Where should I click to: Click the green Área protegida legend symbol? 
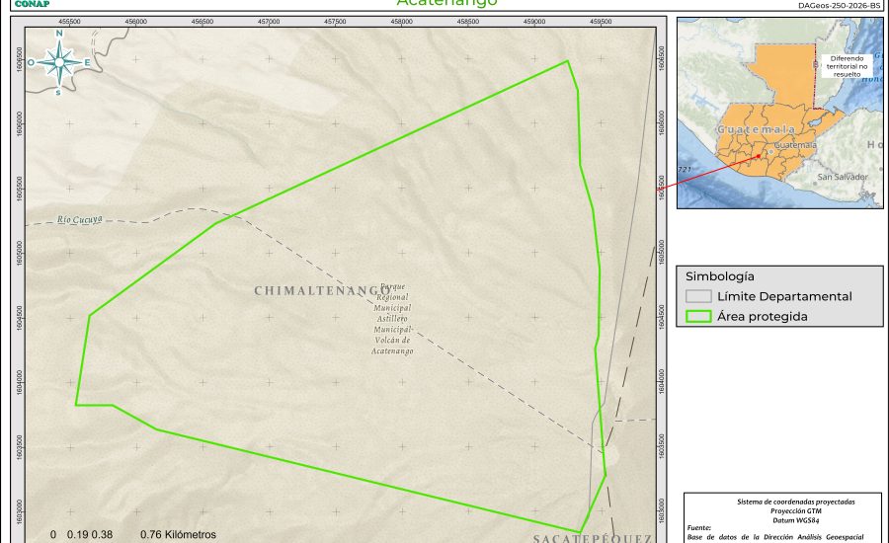[x=698, y=317]
